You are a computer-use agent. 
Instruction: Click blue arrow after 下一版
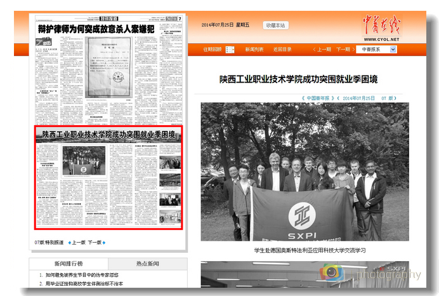pyautogui.click(x=104, y=243)
